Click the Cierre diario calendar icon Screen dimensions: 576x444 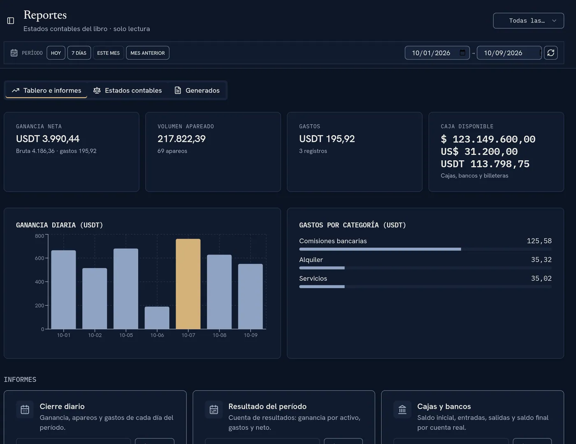click(25, 409)
